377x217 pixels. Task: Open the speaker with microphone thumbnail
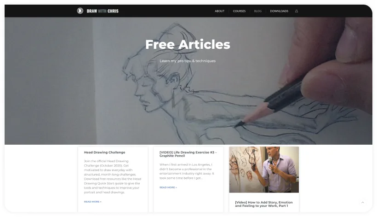(x=264, y=170)
